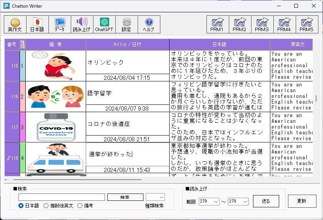Screen dimensions: 323x220
Task: Select row number 116
Action: [x=12, y=96]
